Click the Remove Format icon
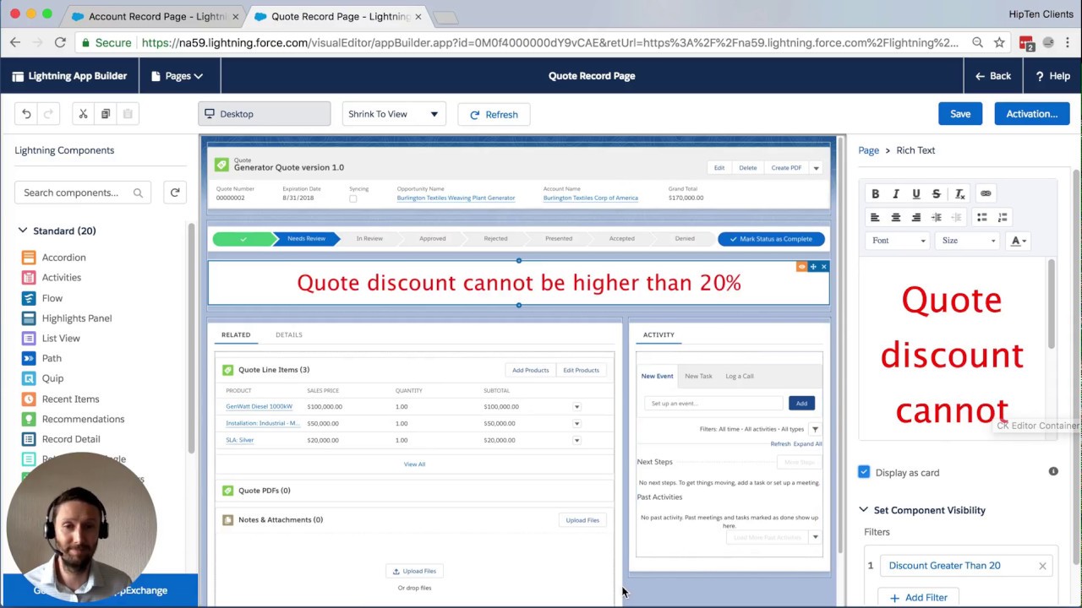 (959, 194)
